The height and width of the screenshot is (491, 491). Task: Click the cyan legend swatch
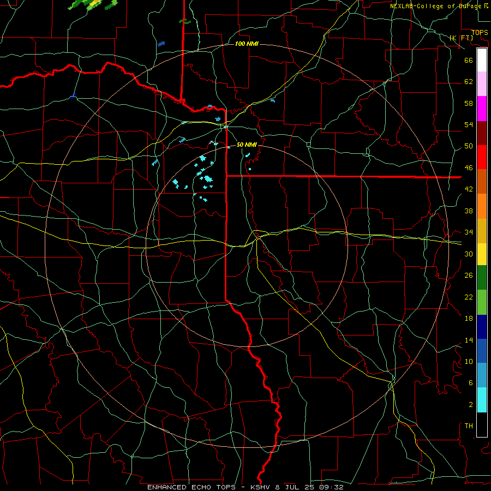click(482, 400)
